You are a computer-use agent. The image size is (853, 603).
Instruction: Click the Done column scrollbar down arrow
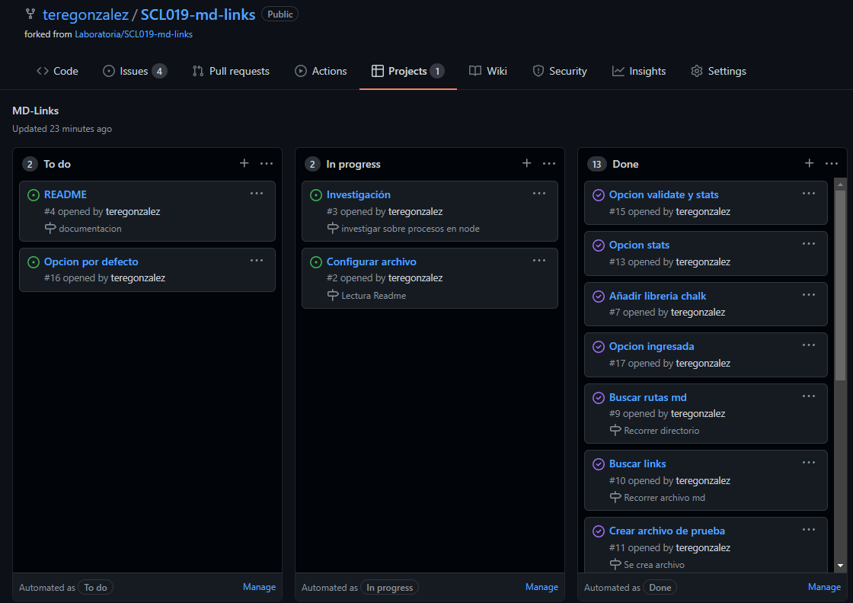pos(841,566)
